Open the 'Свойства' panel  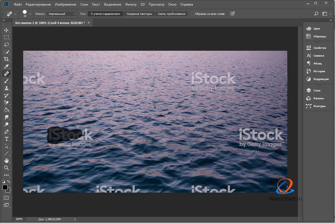316,48
